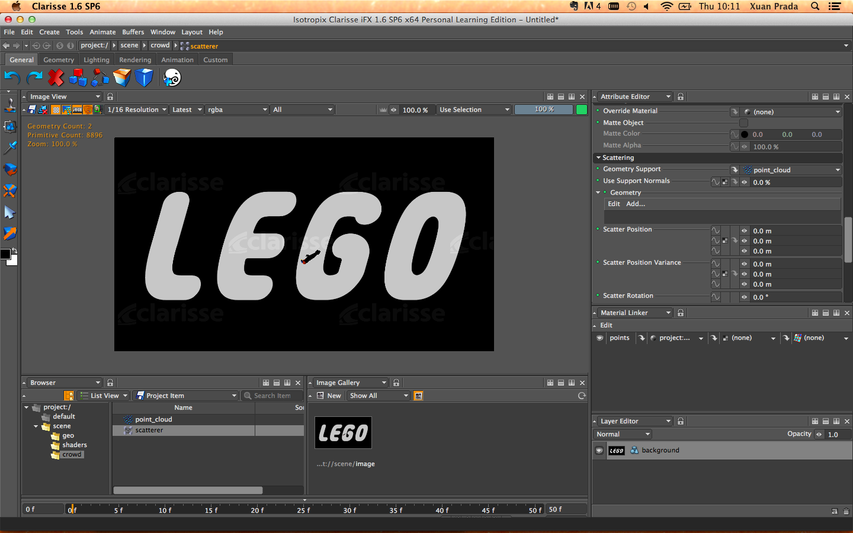853x533 pixels.
Task: Toggle the lock icon of the Attribute Editor
Action: 681,97
